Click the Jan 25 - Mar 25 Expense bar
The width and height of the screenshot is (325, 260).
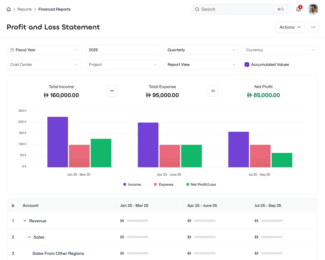(x=79, y=156)
